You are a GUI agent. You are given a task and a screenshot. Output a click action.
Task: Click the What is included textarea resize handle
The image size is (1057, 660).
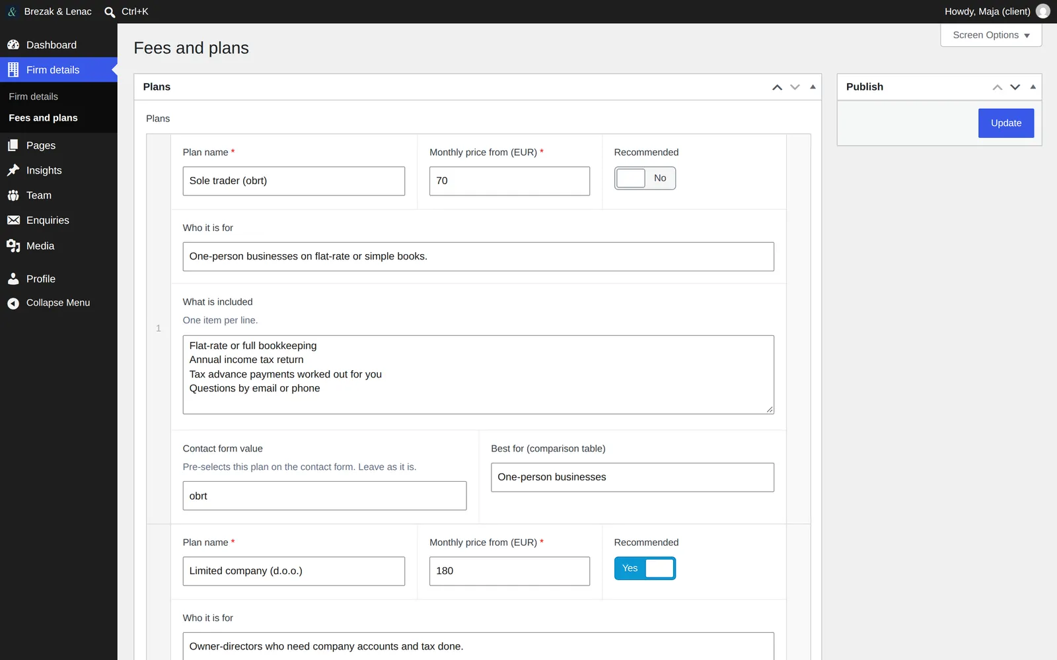point(770,410)
